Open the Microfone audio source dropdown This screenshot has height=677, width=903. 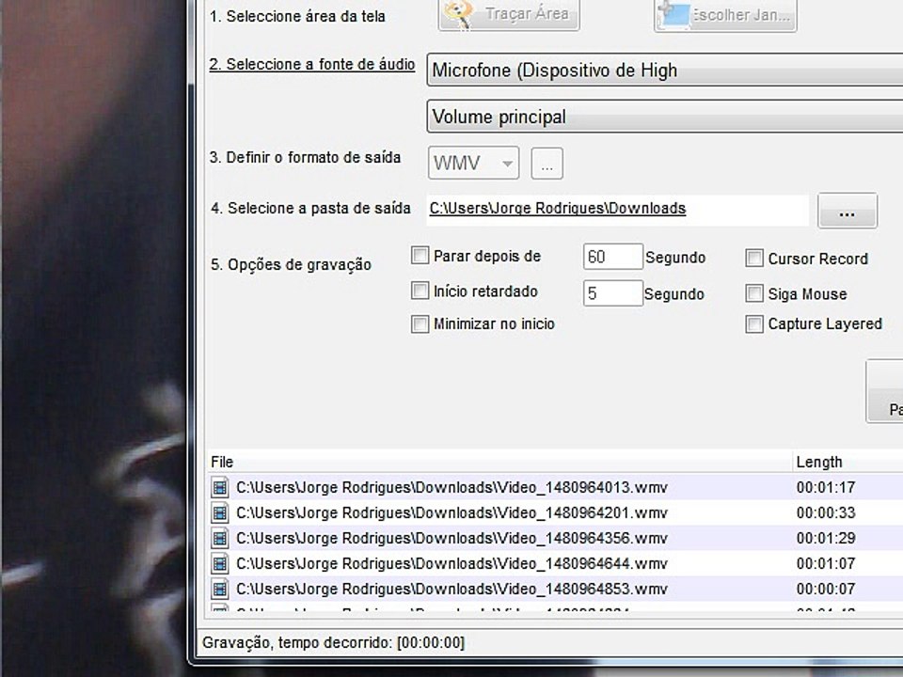665,71
